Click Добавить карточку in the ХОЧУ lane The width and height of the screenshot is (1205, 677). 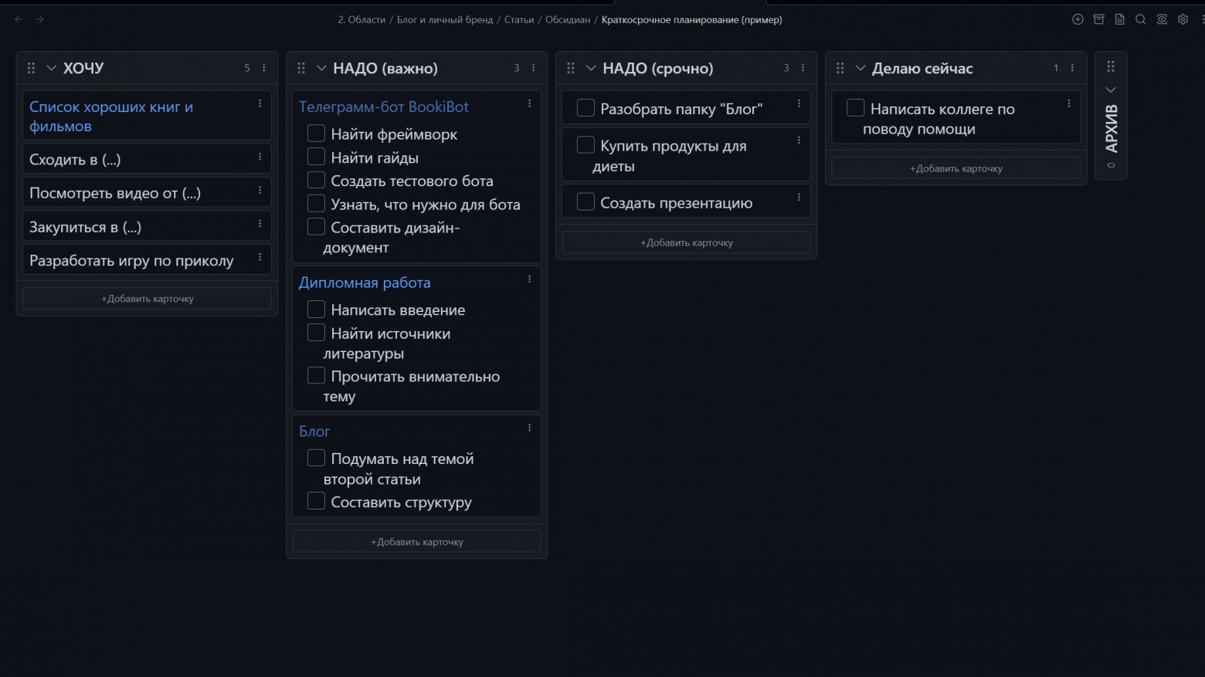pyautogui.click(x=147, y=298)
